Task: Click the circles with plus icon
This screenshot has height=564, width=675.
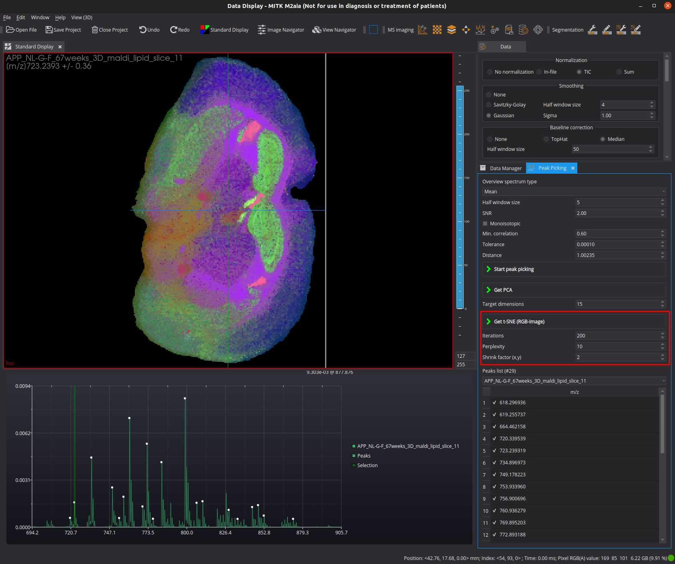Action: coord(495,30)
